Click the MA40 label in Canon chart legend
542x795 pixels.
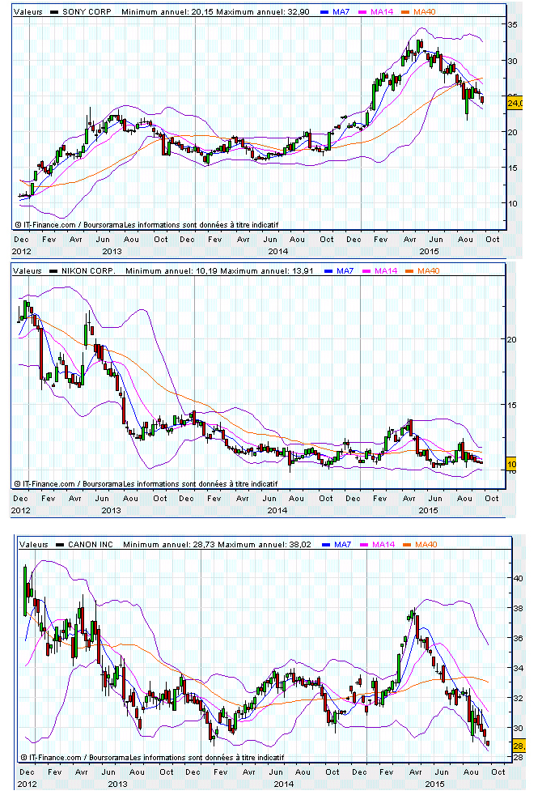(426, 545)
